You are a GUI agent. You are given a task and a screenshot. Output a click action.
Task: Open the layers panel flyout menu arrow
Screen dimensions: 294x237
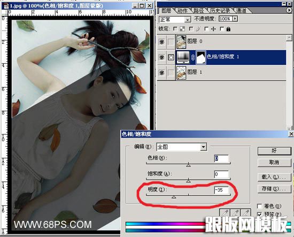point(289,10)
